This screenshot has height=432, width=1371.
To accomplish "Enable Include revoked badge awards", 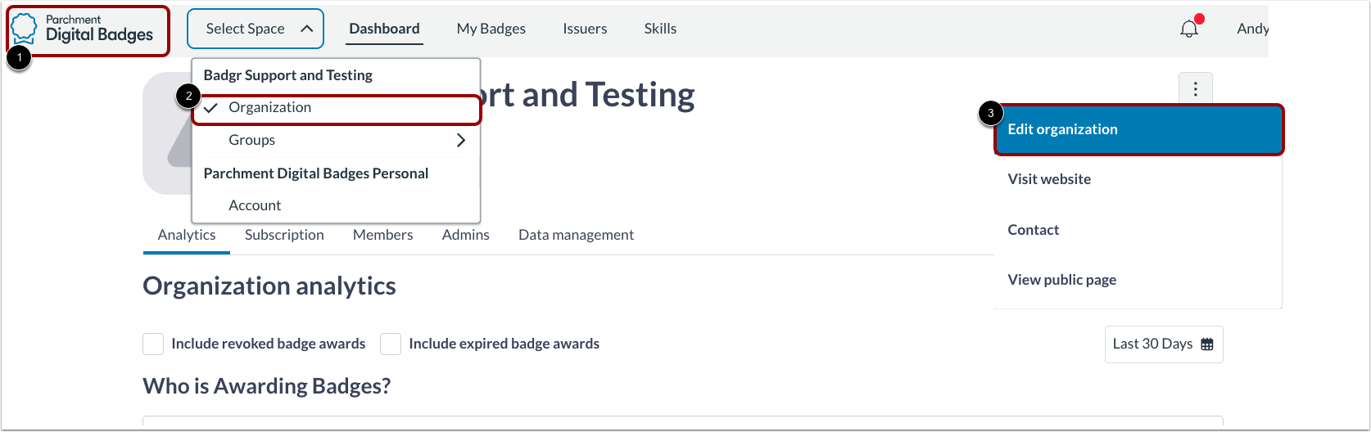I will coord(153,344).
